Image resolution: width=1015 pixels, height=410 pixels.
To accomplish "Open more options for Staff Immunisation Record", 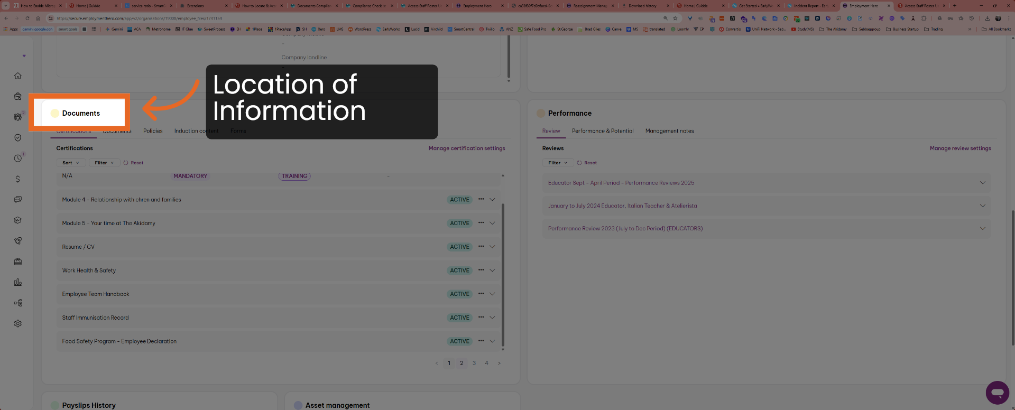I will 481,317.
